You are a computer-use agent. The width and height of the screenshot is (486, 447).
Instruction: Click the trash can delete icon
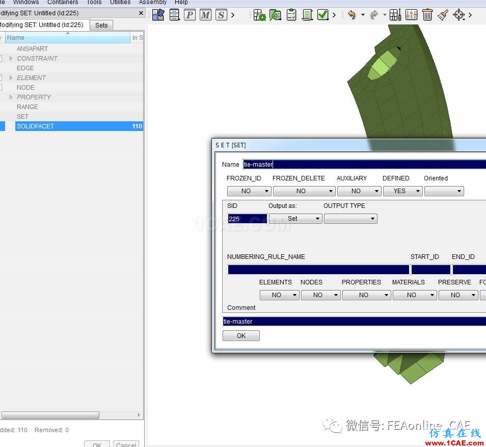click(x=427, y=15)
